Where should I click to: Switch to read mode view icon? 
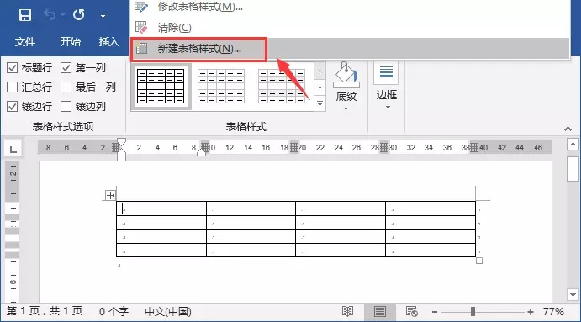pyautogui.click(x=347, y=311)
